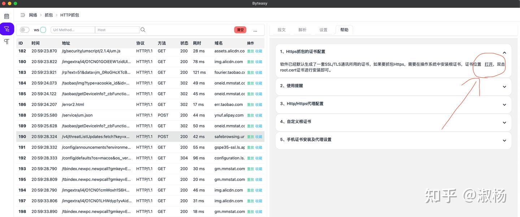
Task: Click the 打开 certificate location link
Action: [x=489, y=64]
